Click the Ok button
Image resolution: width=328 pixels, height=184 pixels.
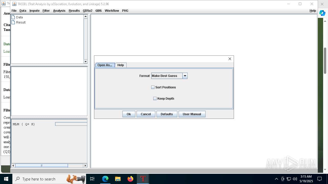(129, 114)
